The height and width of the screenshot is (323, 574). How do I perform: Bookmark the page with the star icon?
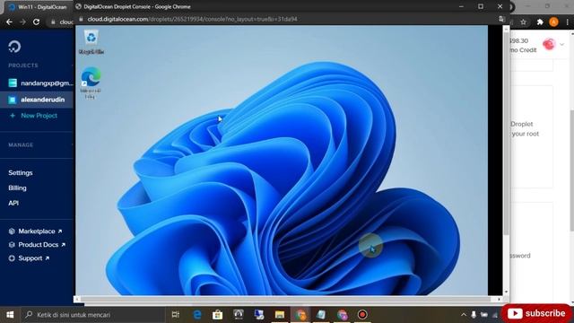click(x=524, y=22)
